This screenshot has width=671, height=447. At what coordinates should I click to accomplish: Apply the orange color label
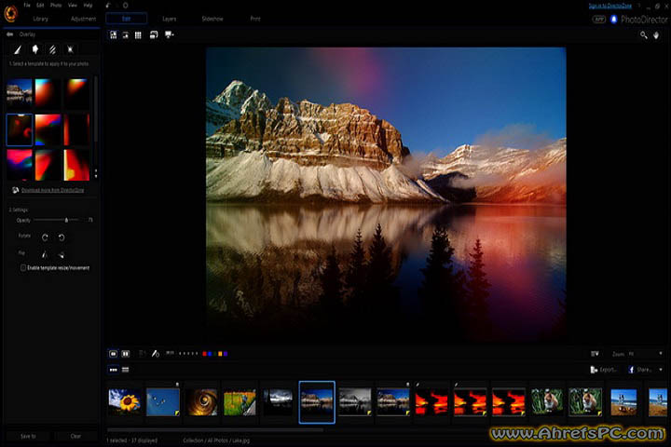[x=220, y=354]
